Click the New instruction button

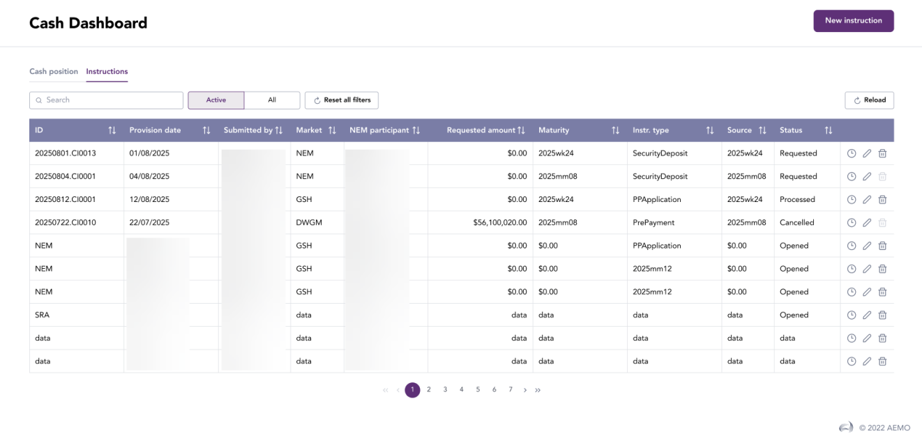tap(853, 21)
